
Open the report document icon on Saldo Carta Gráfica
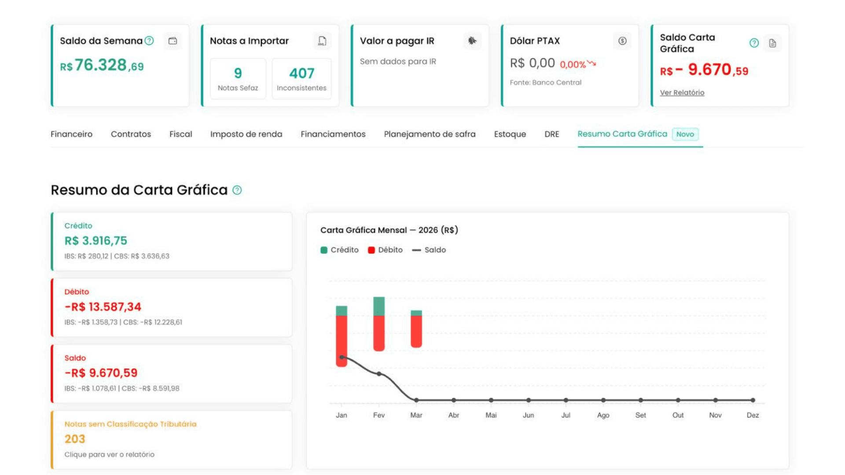point(773,43)
